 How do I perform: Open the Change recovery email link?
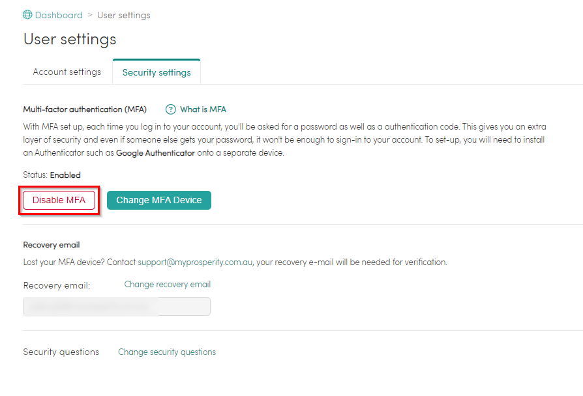click(168, 285)
